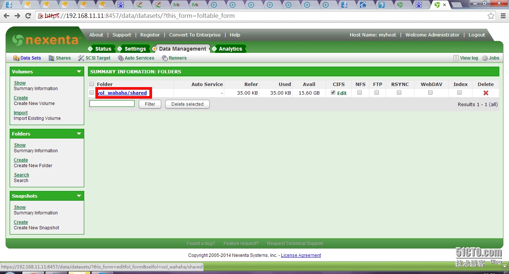Go back with the browser back arrow
The image size is (509, 274).
click(x=6, y=16)
